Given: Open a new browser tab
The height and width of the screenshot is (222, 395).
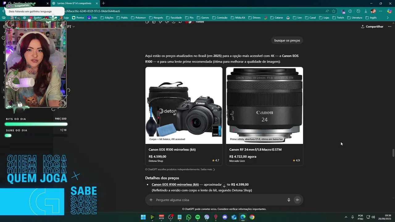Looking at the screenshot, I should (x=103, y=3).
